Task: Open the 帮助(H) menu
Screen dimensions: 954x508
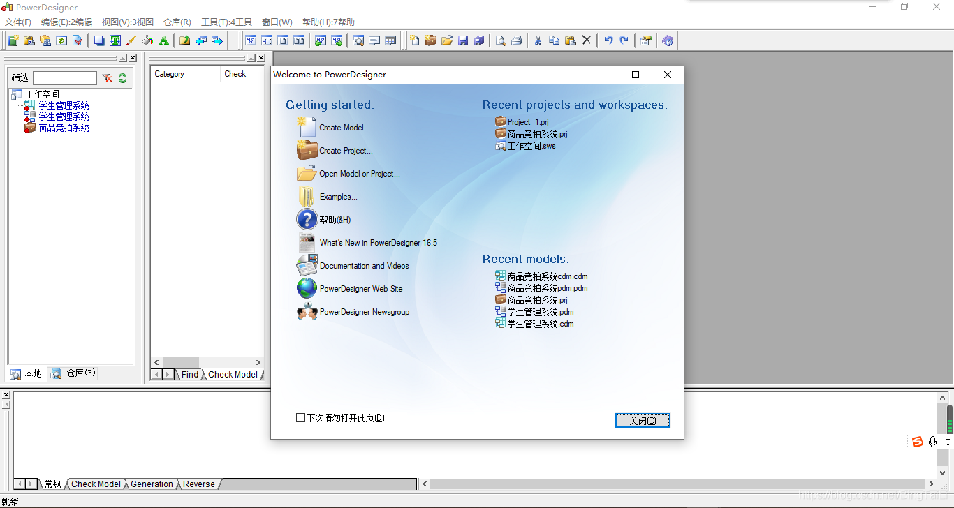Action: click(x=328, y=22)
